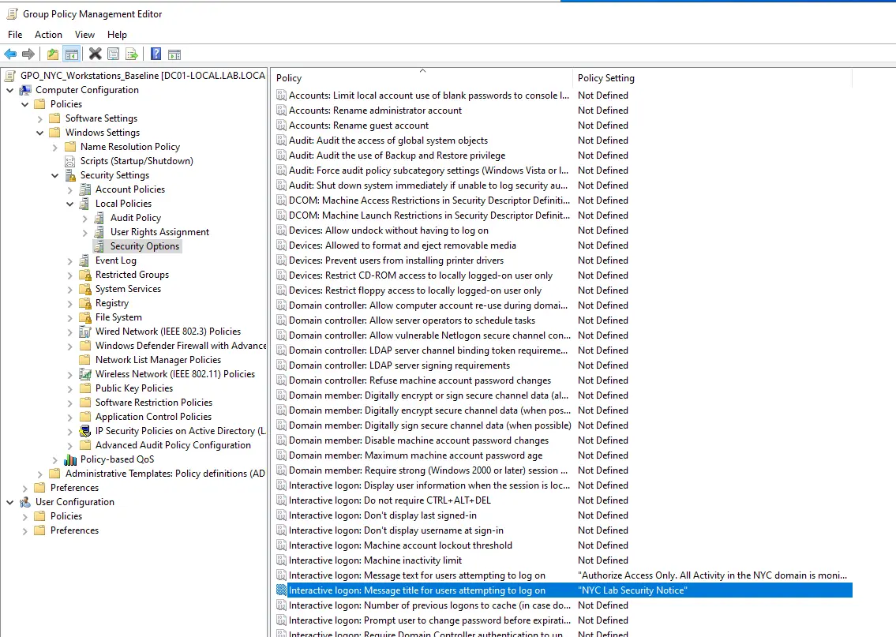Sort by the Policy column header

pyautogui.click(x=422, y=77)
